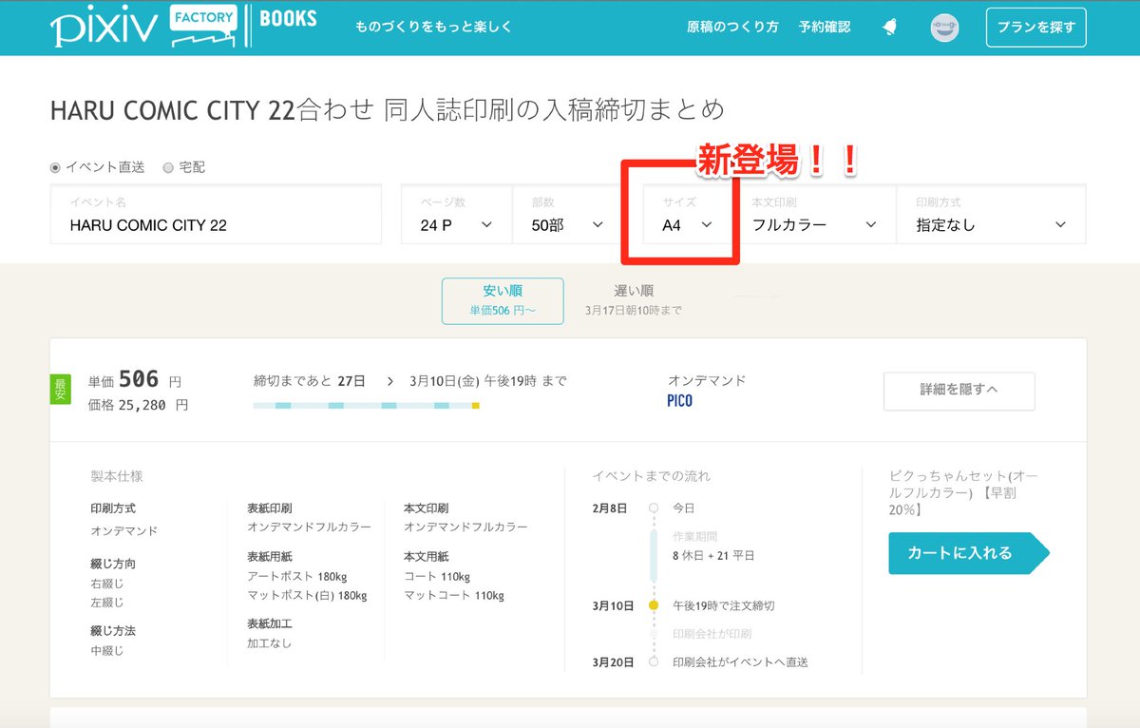
Task: Open サイズ dropdown showing A4
Action: (x=687, y=214)
